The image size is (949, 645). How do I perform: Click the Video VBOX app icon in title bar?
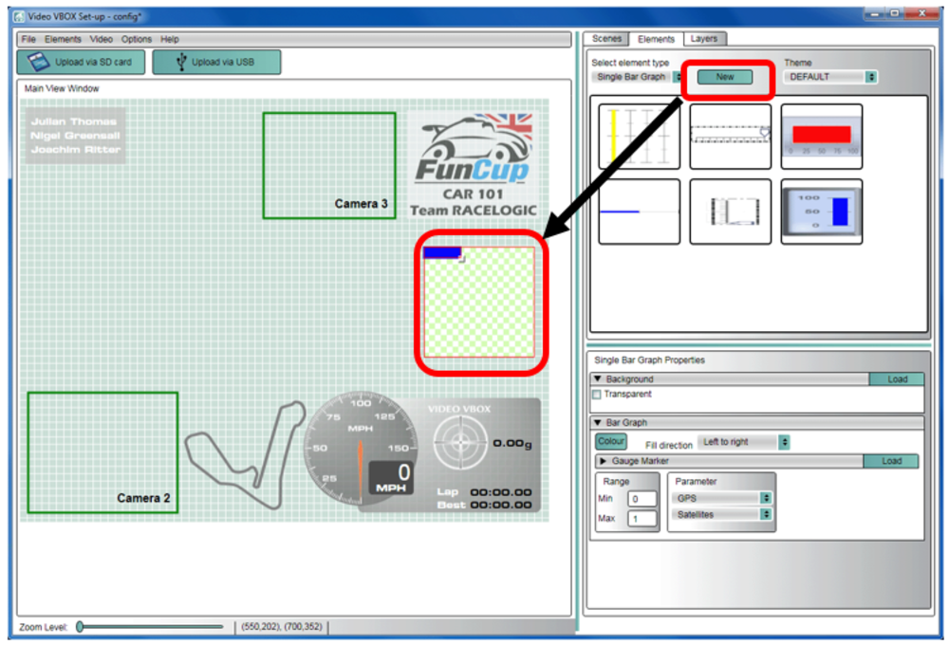pos(19,16)
